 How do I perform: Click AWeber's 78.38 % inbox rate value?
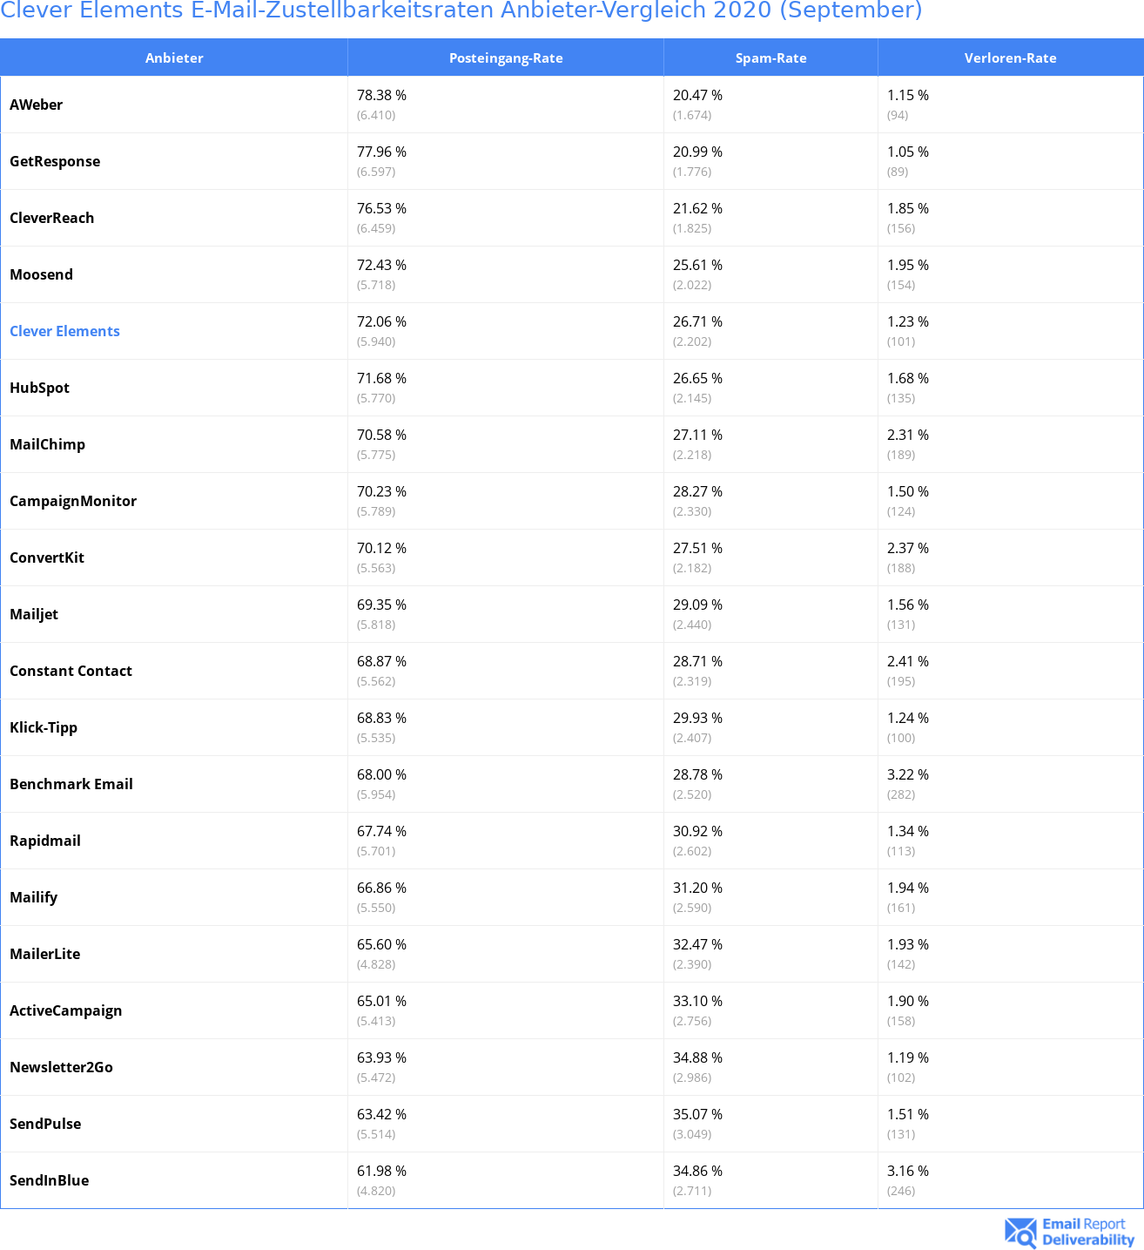coord(381,95)
